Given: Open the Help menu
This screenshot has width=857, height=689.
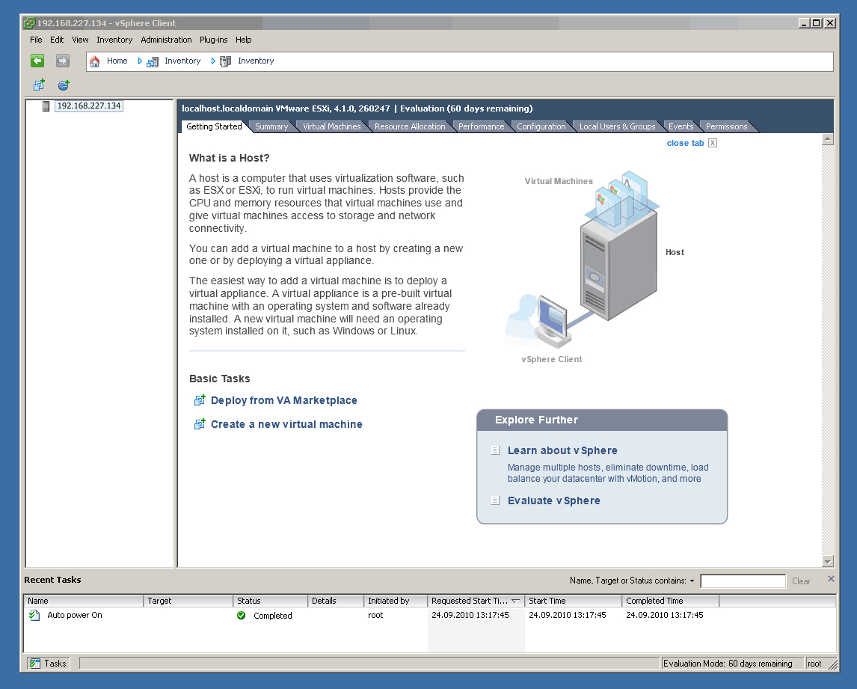Looking at the screenshot, I should [244, 40].
